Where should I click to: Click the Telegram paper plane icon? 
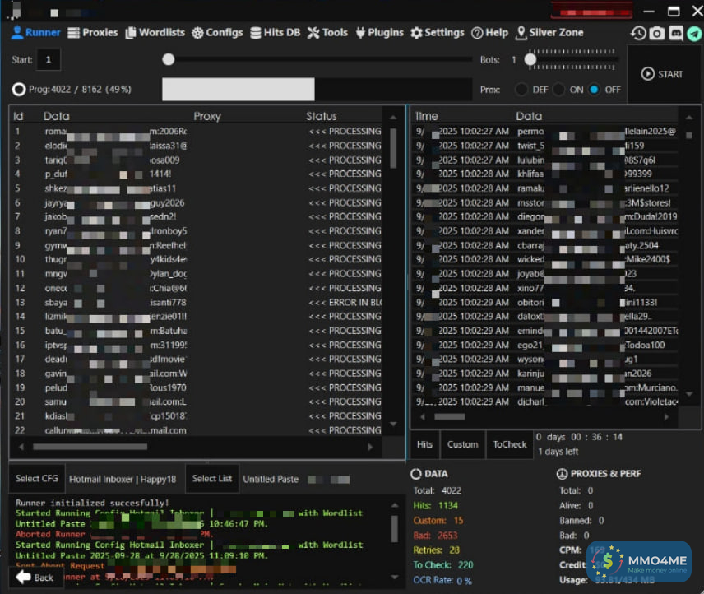coord(695,34)
